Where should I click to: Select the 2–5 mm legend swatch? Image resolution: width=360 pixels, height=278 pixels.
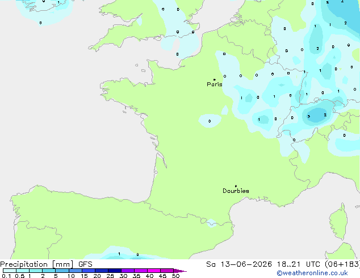[49, 271]
